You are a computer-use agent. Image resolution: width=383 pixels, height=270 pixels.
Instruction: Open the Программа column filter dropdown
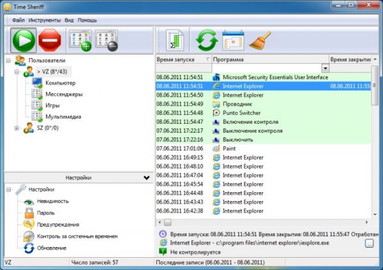pos(326,68)
